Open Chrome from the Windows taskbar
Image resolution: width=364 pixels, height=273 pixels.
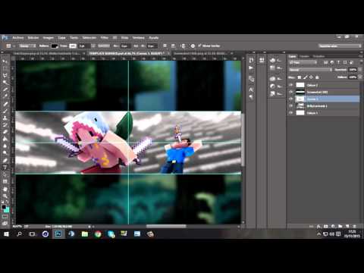point(98,234)
